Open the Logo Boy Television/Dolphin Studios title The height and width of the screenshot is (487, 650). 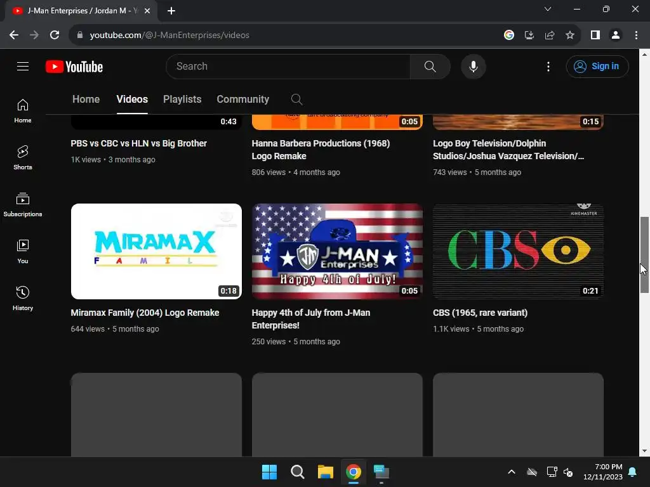508,150
